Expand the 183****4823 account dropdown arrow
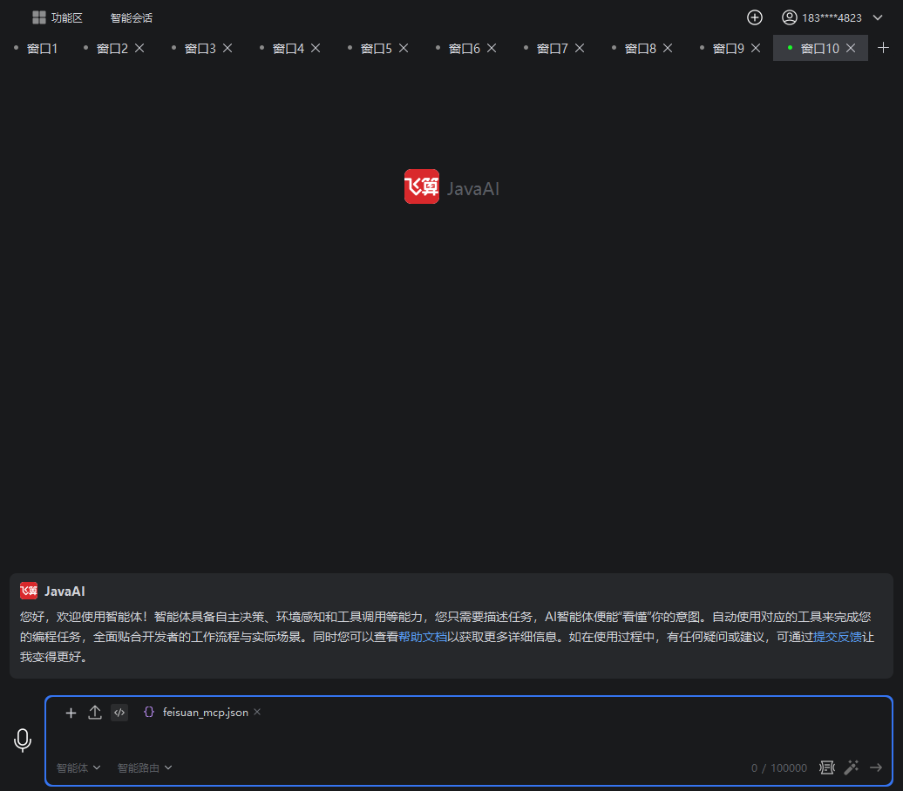 pyautogui.click(x=878, y=17)
